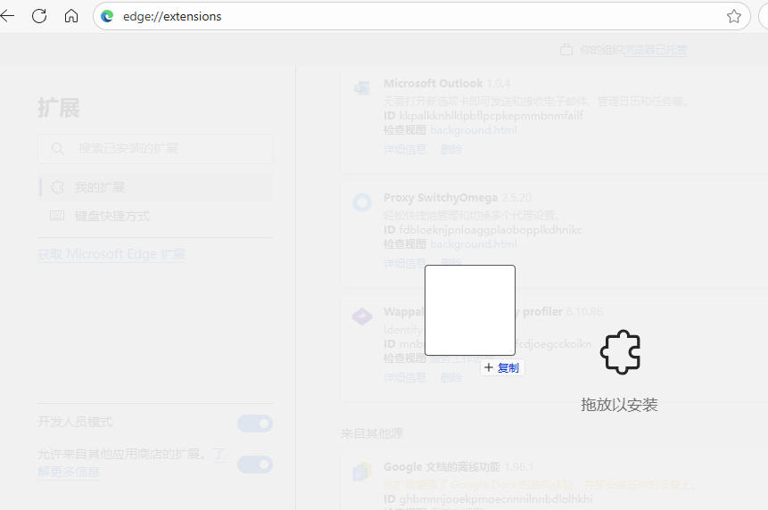Image resolution: width=768 pixels, height=510 pixels.
Task: Click the search installed extensions field
Action: 155,148
